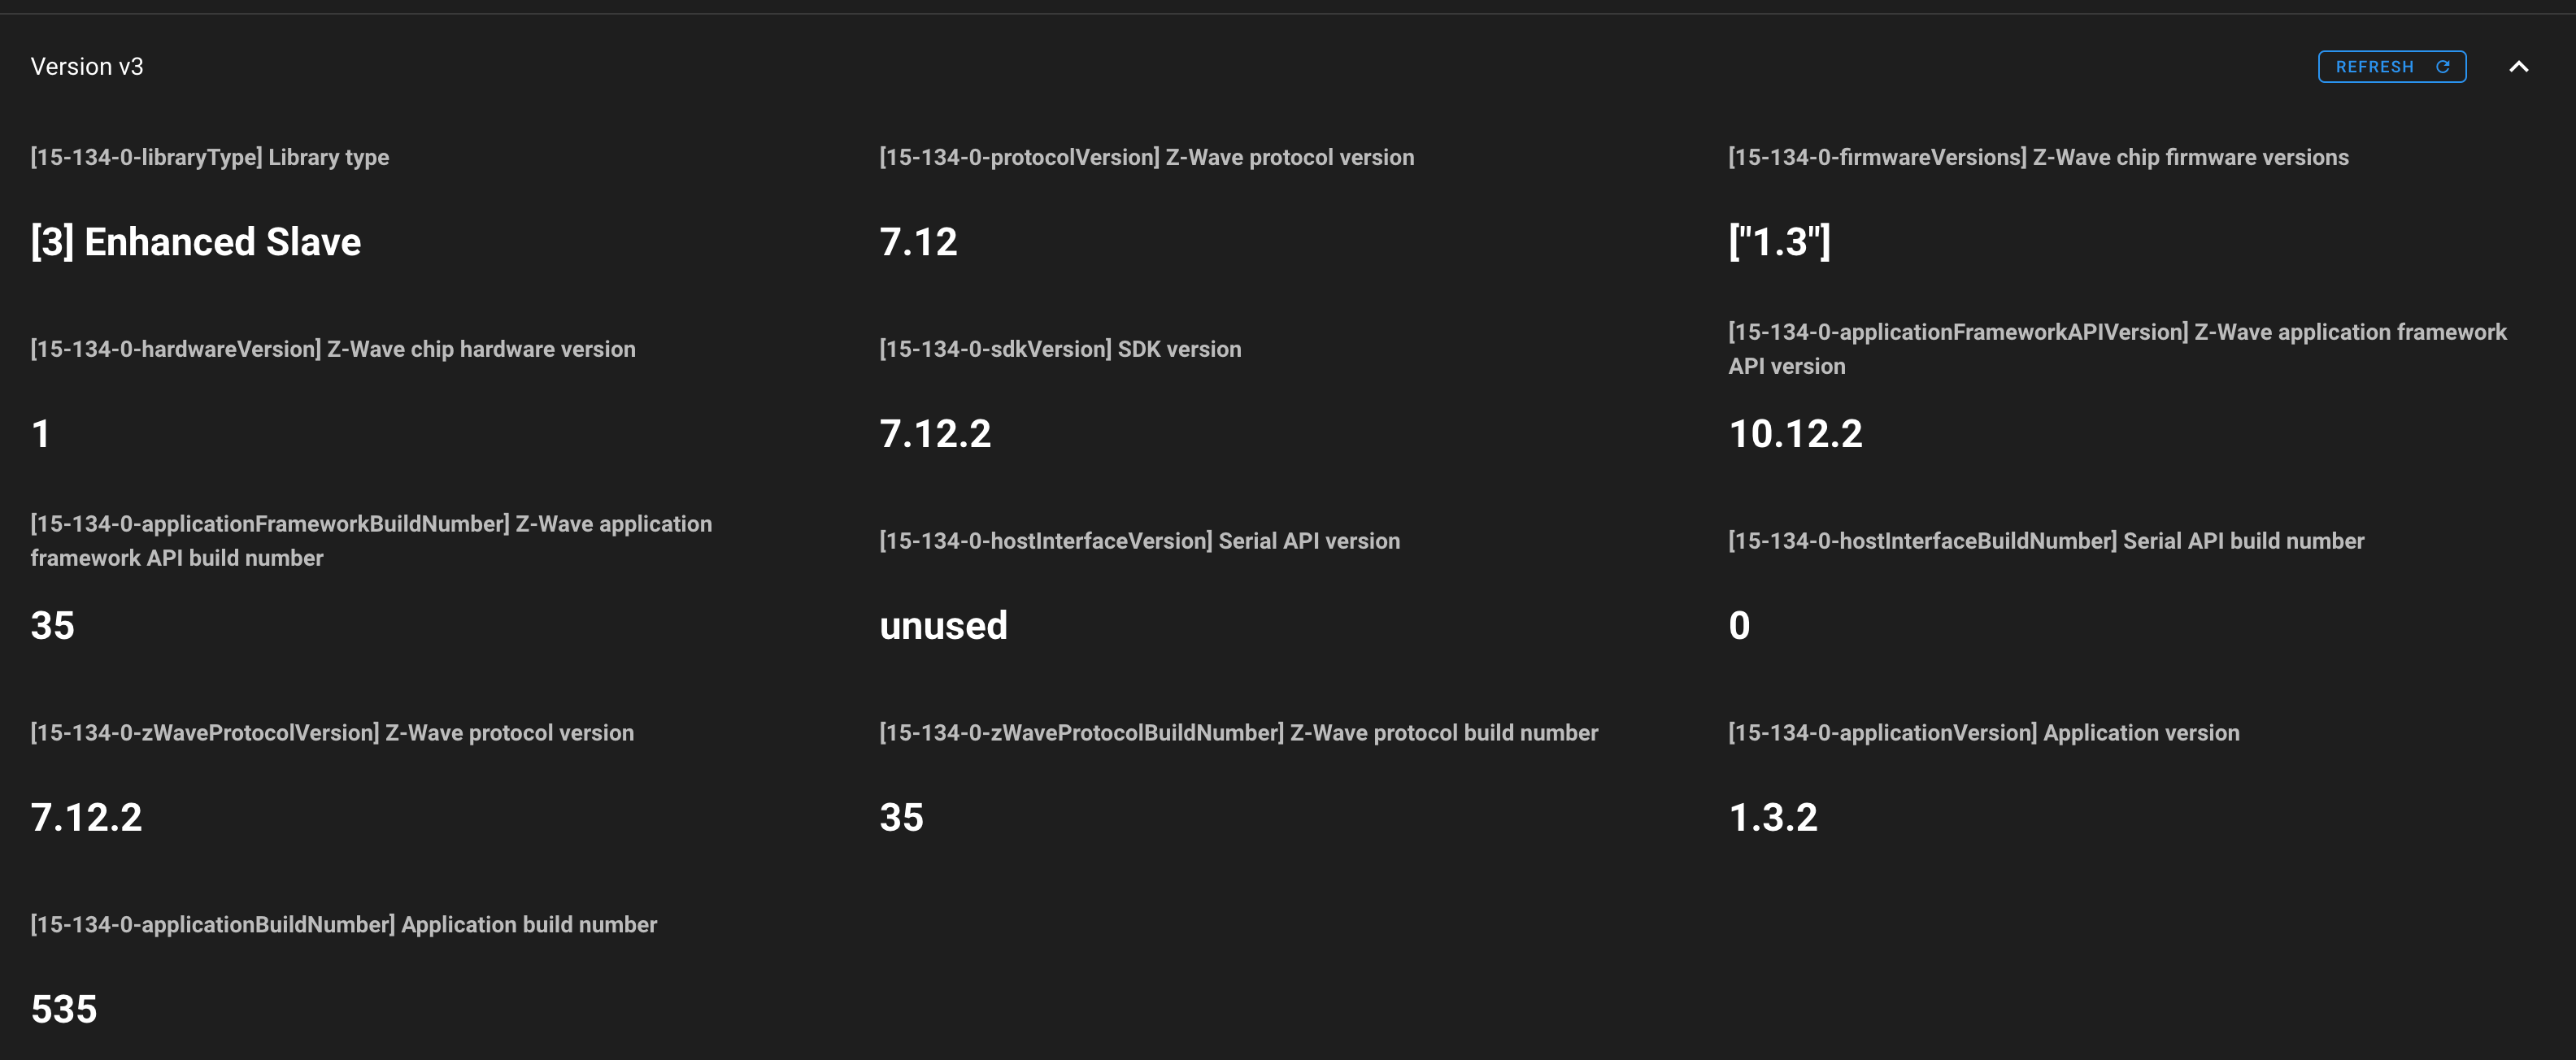Click the Z-Wave protocol version value 7.12
The width and height of the screenshot is (2576, 1060).
point(917,241)
